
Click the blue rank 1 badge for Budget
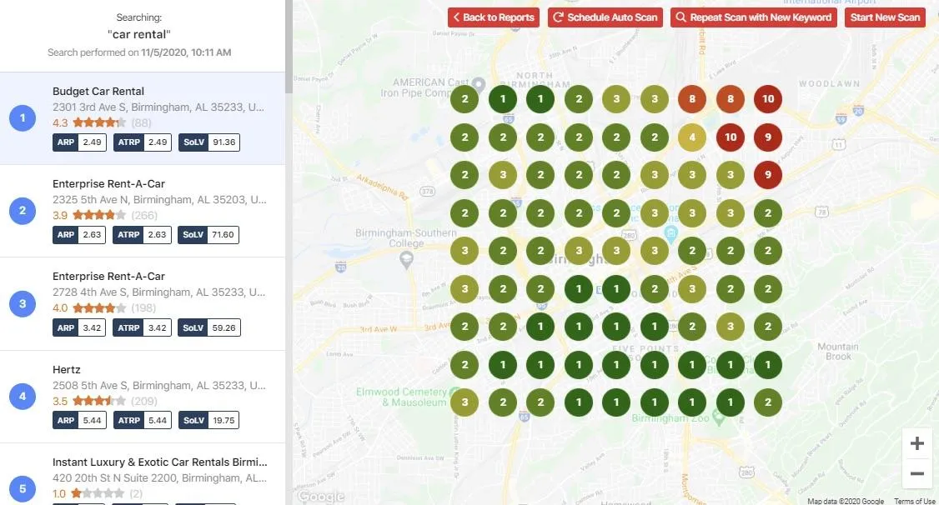point(23,117)
